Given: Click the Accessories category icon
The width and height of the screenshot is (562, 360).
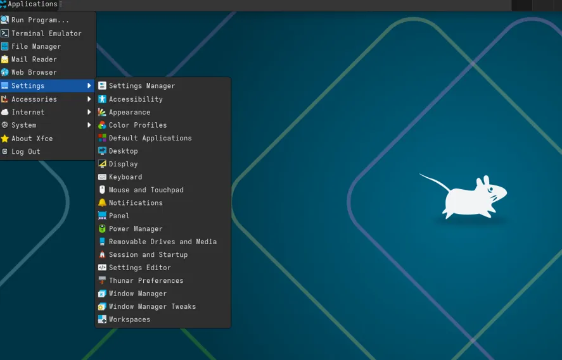Looking at the screenshot, I should [4, 99].
